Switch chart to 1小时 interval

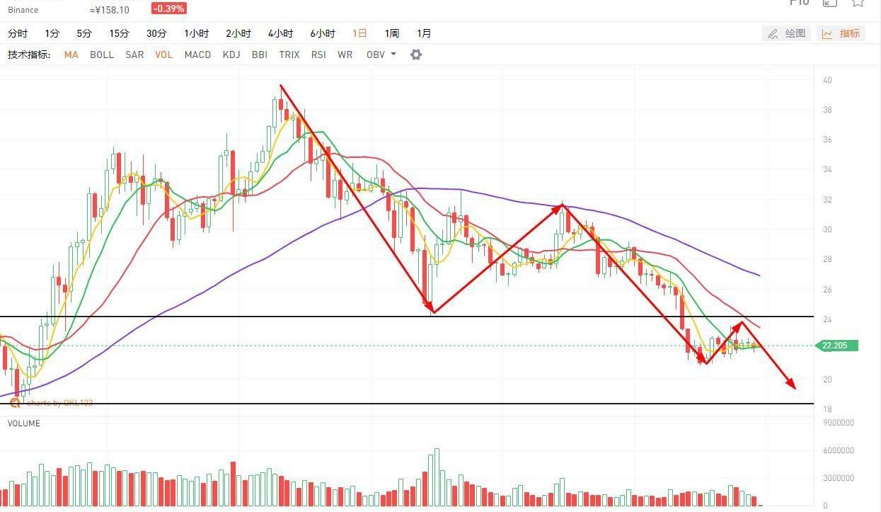[x=197, y=33]
